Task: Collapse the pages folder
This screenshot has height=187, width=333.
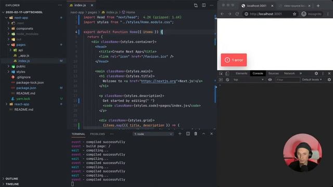Action: coord(21,45)
